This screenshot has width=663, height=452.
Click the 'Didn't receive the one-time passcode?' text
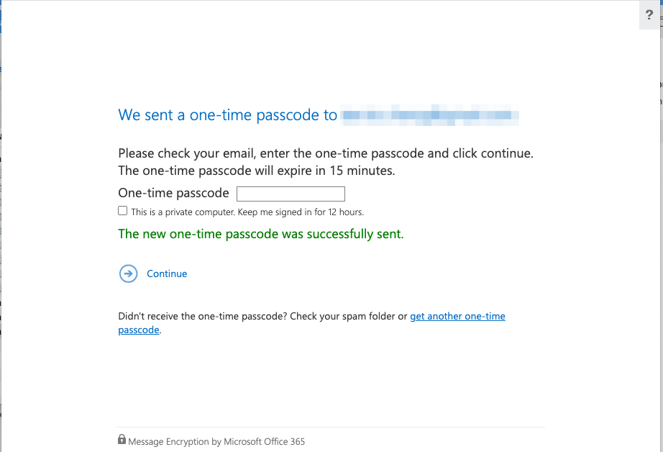(x=203, y=316)
